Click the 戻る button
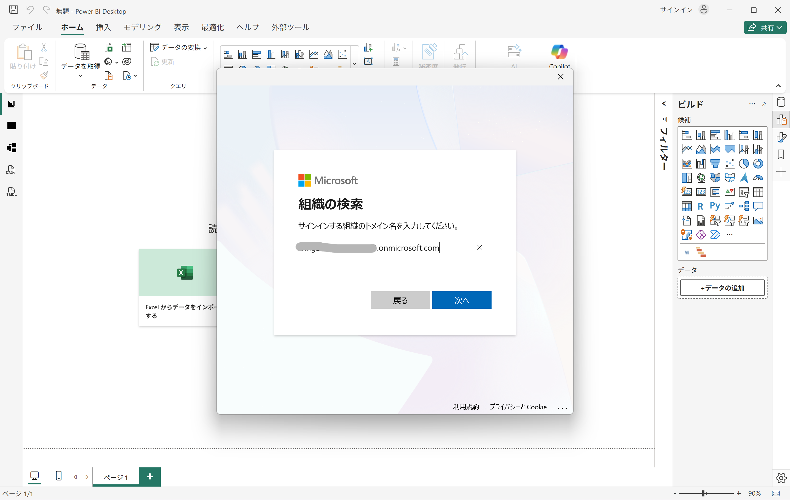This screenshot has height=500, width=790. (x=400, y=300)
